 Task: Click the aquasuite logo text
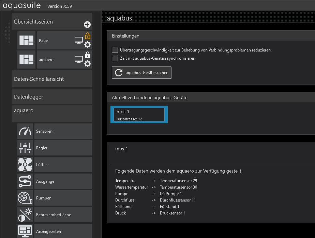[22, 5]
